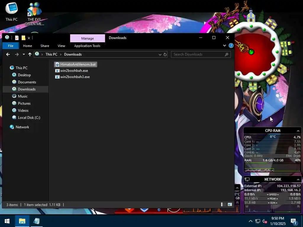303x227 pixels.
Task: Open Explorer Help button
Action: coord(231,46)
